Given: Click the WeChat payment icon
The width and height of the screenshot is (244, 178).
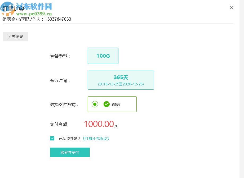Looking at the screenshot, I should click(107, 104).
